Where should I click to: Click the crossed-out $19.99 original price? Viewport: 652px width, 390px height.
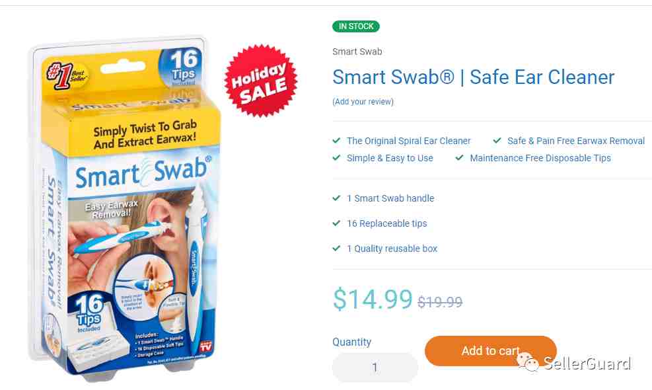pyautogui.click(x=440, y=302)
